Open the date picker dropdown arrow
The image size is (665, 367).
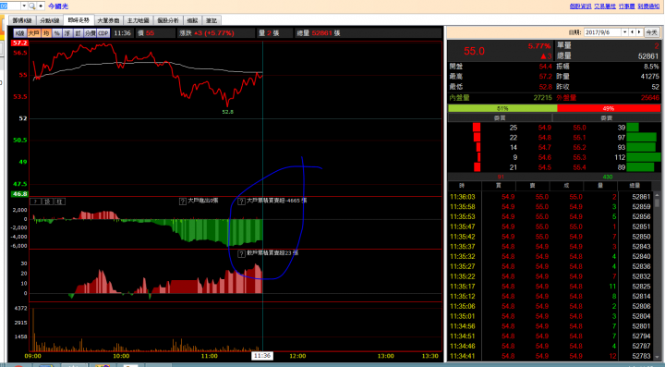624,32
